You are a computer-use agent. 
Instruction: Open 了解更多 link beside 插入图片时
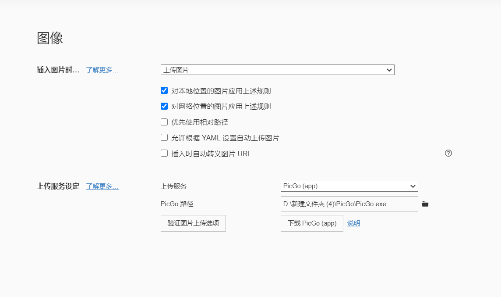point(102,70)
